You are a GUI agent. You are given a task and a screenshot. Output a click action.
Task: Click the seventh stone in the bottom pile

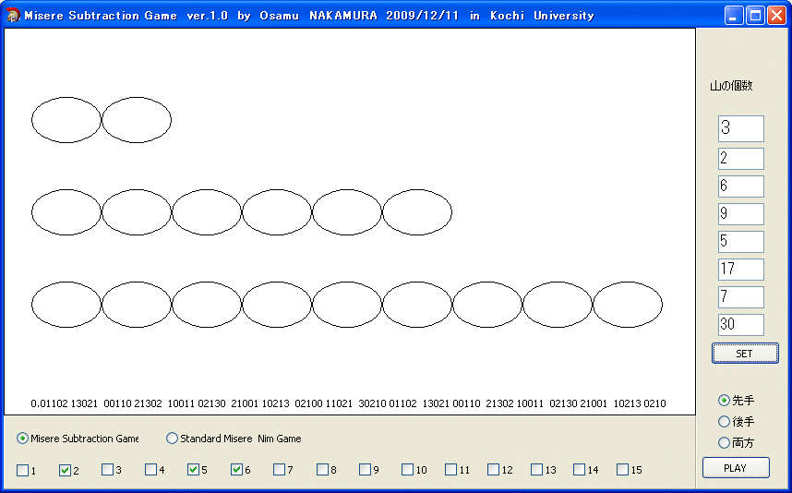pyautogui.click(x=487, y=305)
